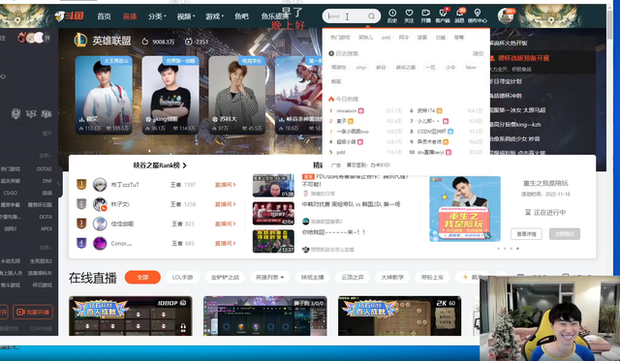Open the user avatar in header
This screenshot has width=620, height=361.
click(x=506, y=16)
